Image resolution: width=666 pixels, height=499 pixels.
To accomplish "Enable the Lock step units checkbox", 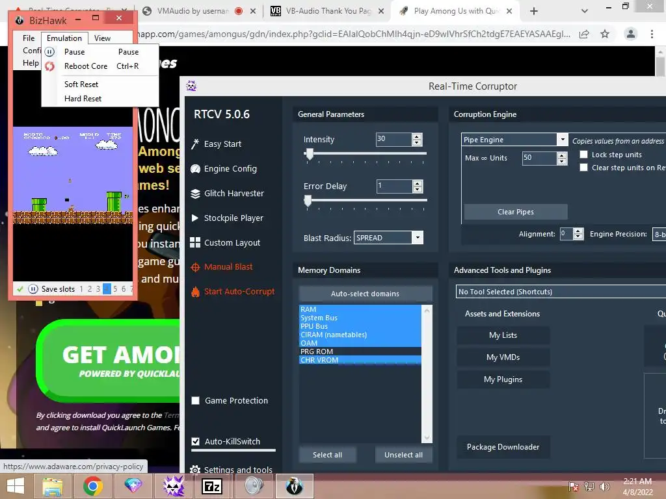I will 584,155.
